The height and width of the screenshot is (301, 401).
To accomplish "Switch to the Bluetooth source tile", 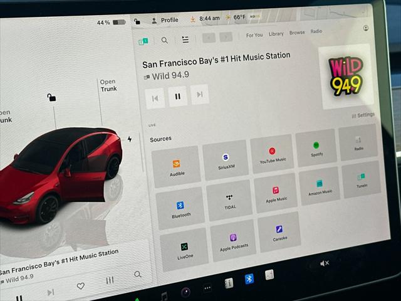I will click(x=180, y=209).
